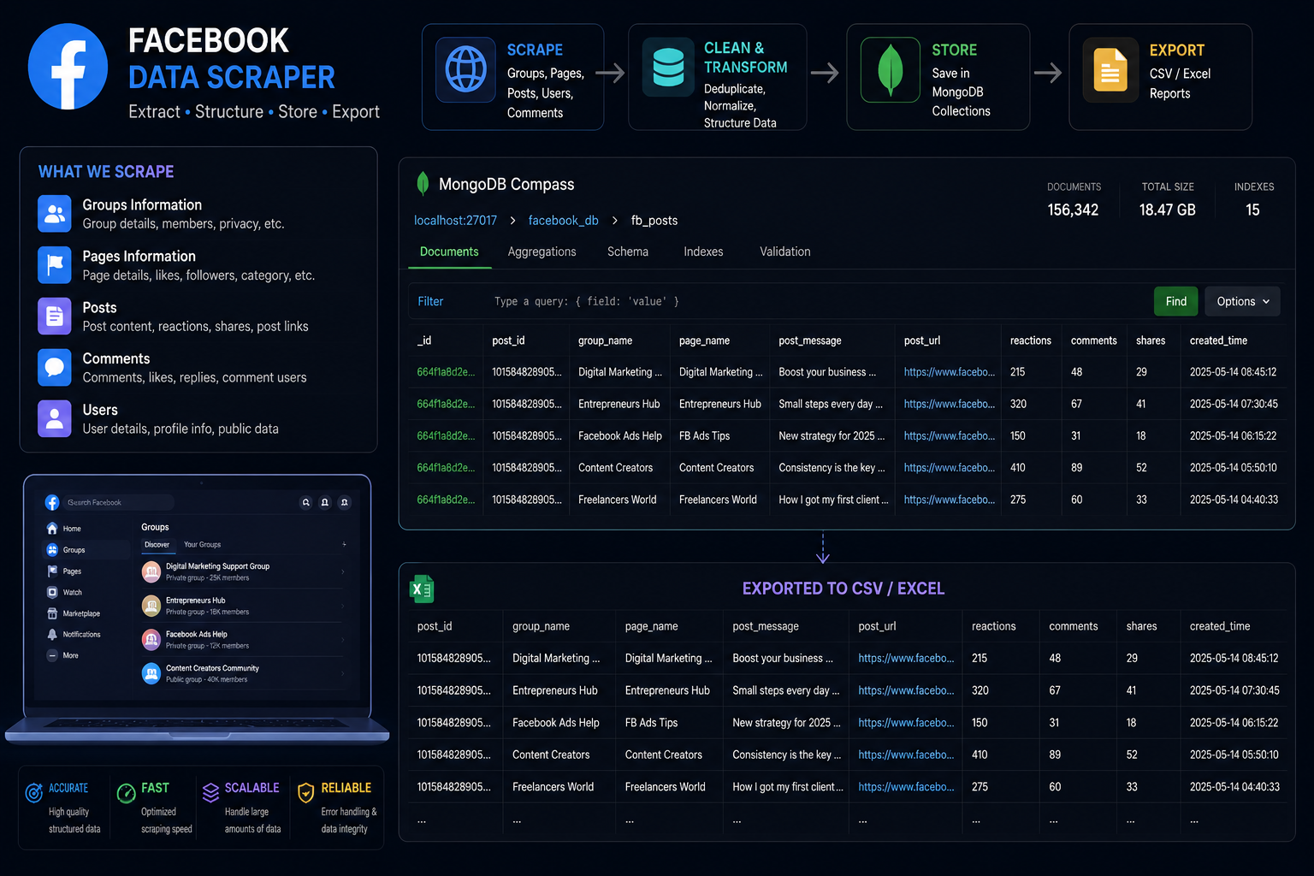The width and height of the screenshot is (1314, 876).
Task: Click the large Facebook logo beside the title
Action: click(68, 67)
